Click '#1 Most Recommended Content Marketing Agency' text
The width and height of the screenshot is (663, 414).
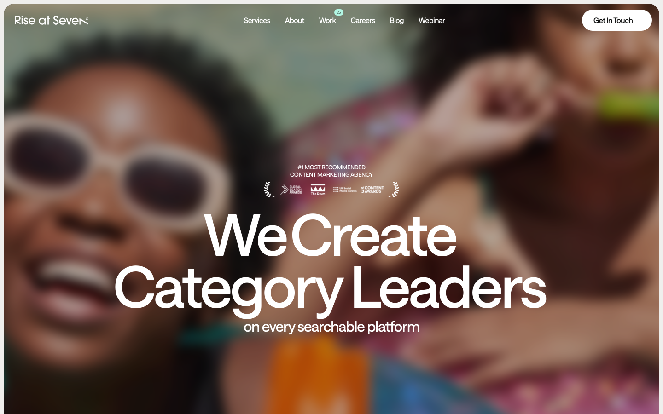pyautogui.click(x=331, y=171)
